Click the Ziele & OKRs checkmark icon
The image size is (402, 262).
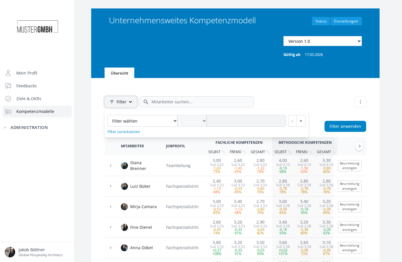(x=8, y=99)
